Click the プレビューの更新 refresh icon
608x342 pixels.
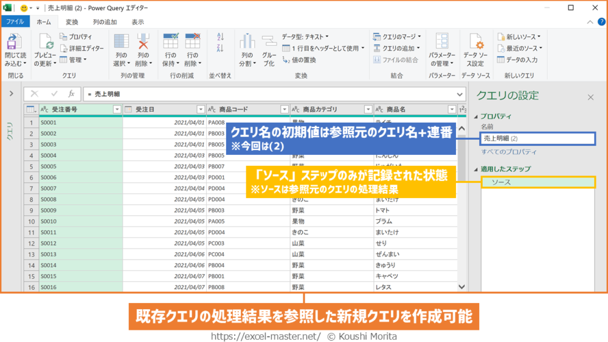click(46, 44)
